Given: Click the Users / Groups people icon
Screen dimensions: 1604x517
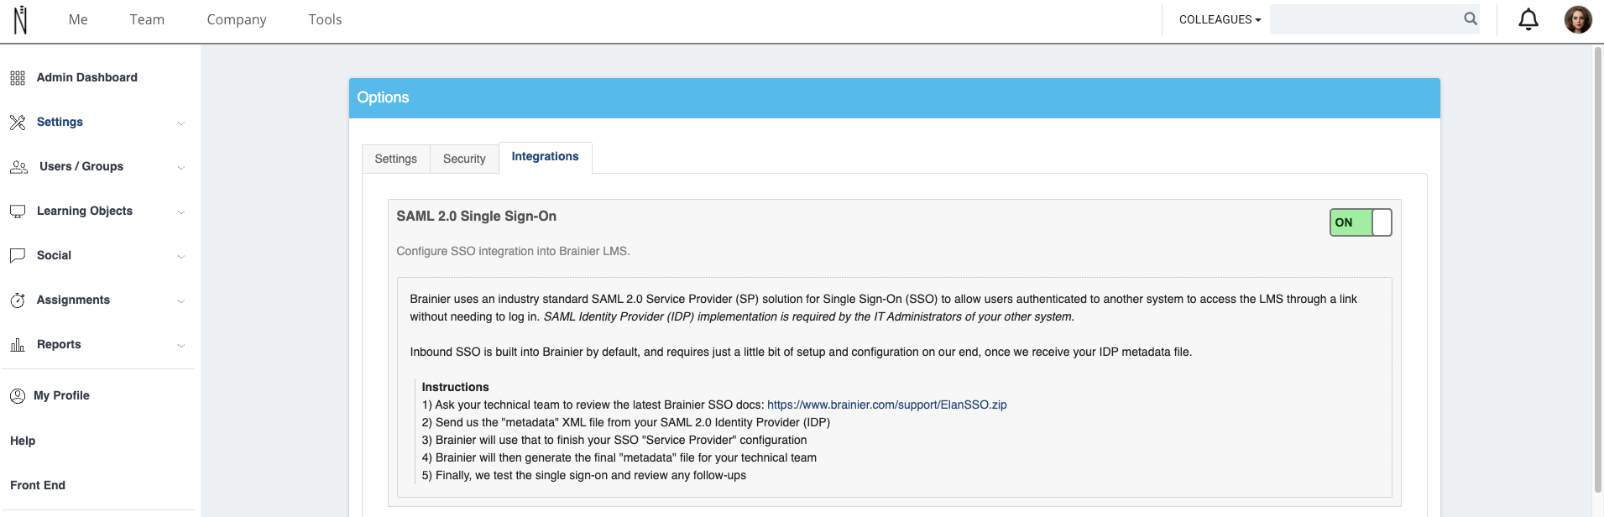Looking at the screenshot, I should point(18,167).
